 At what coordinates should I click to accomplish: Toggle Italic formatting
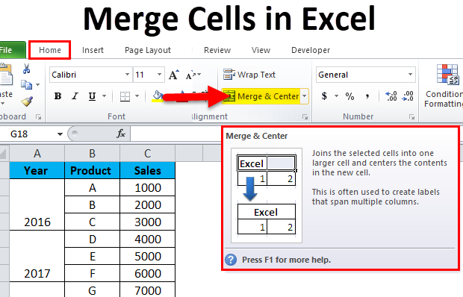(x=75, y=96)
